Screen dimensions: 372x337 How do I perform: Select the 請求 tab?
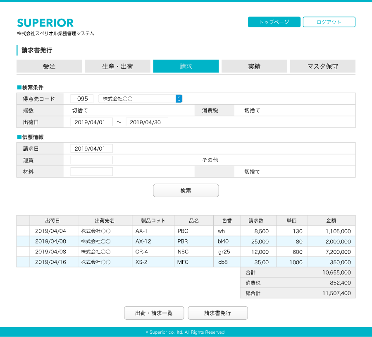coord(186,66)
